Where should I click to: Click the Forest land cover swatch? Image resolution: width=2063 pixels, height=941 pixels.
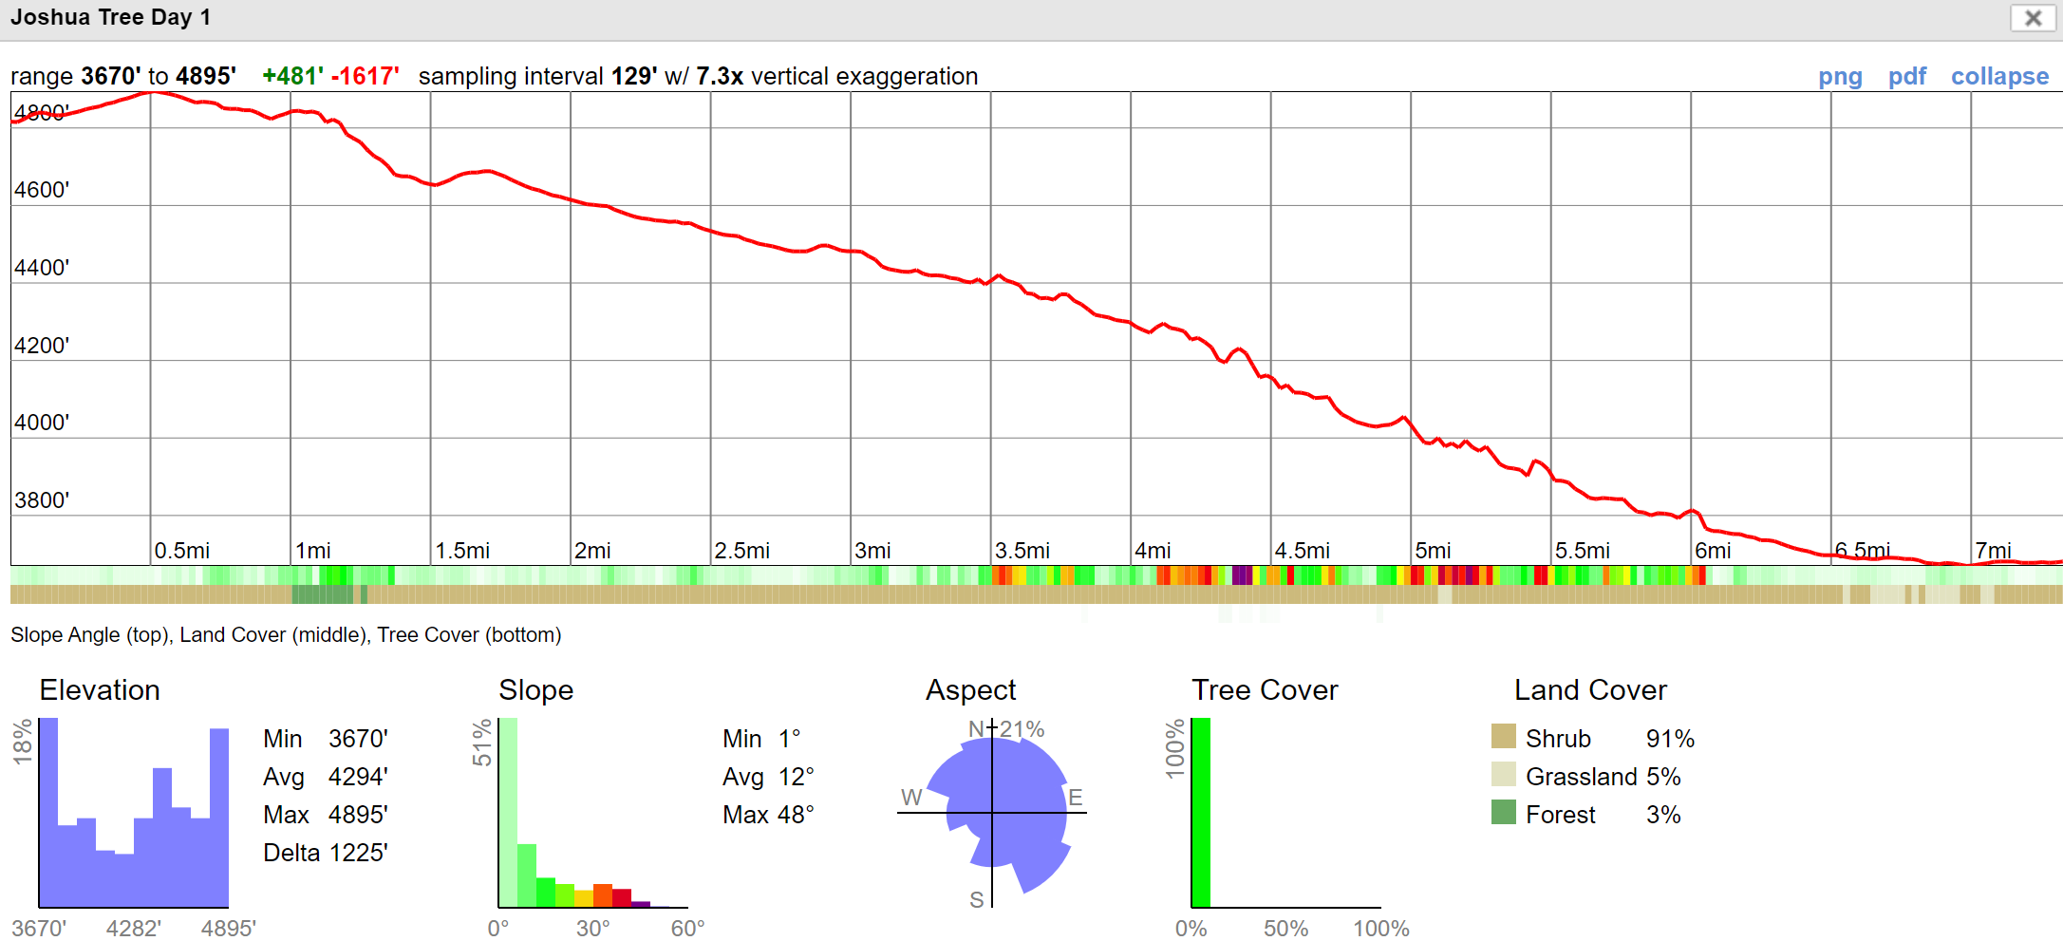pos(1504,812)
